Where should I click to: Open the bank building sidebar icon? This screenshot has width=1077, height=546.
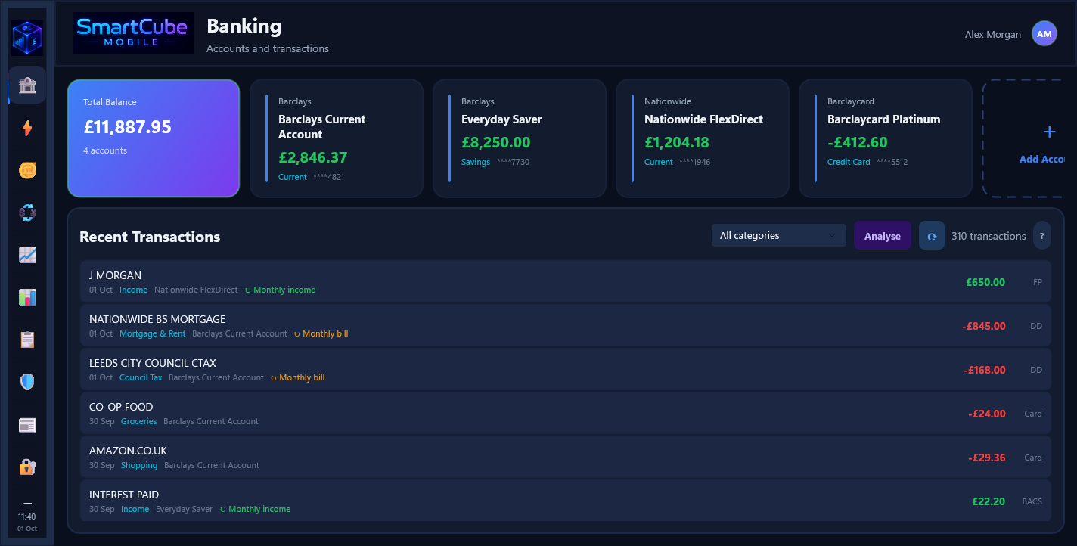point(27,85)
